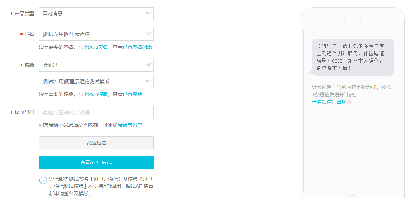Click the 接收号码 field label
Viewport: 406px width, 209px height.
(25, 112)
